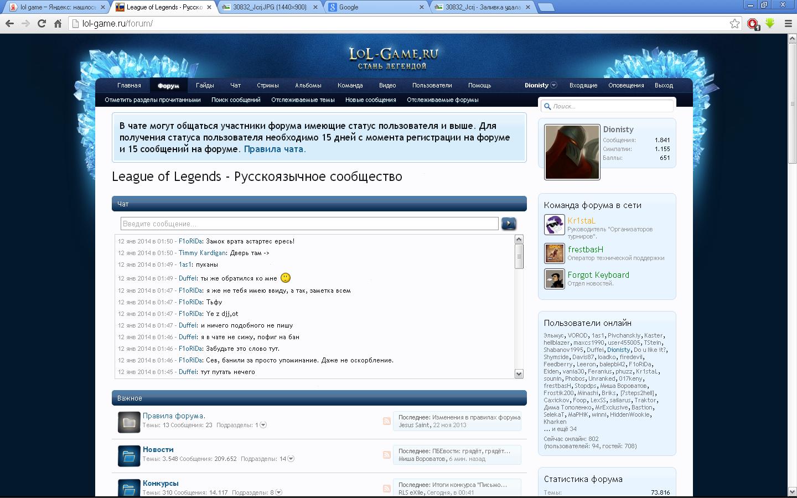Focus the forum search box
797x498 pixels.
tap(607, 106)
